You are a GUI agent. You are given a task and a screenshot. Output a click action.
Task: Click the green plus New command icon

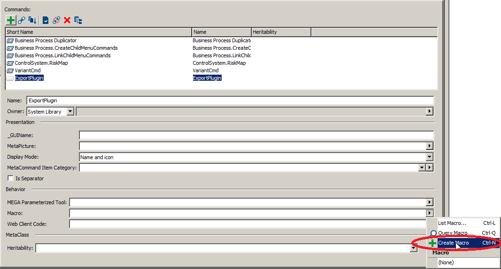(10, 20)
